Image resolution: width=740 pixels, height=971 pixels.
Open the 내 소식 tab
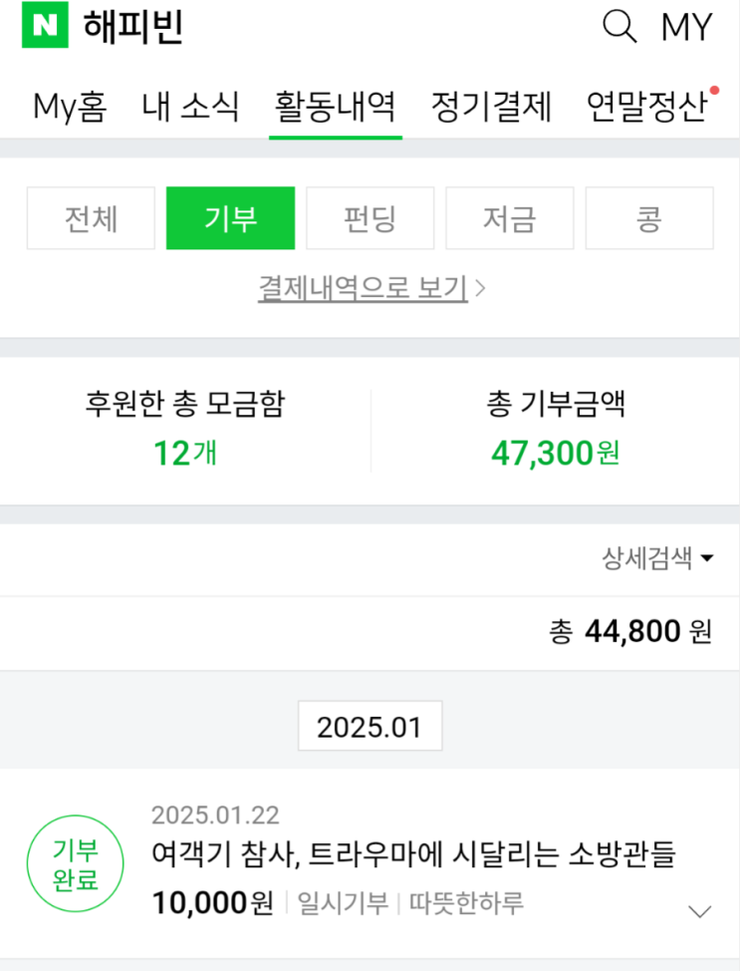pyautogui.click(x=190, y=107)
